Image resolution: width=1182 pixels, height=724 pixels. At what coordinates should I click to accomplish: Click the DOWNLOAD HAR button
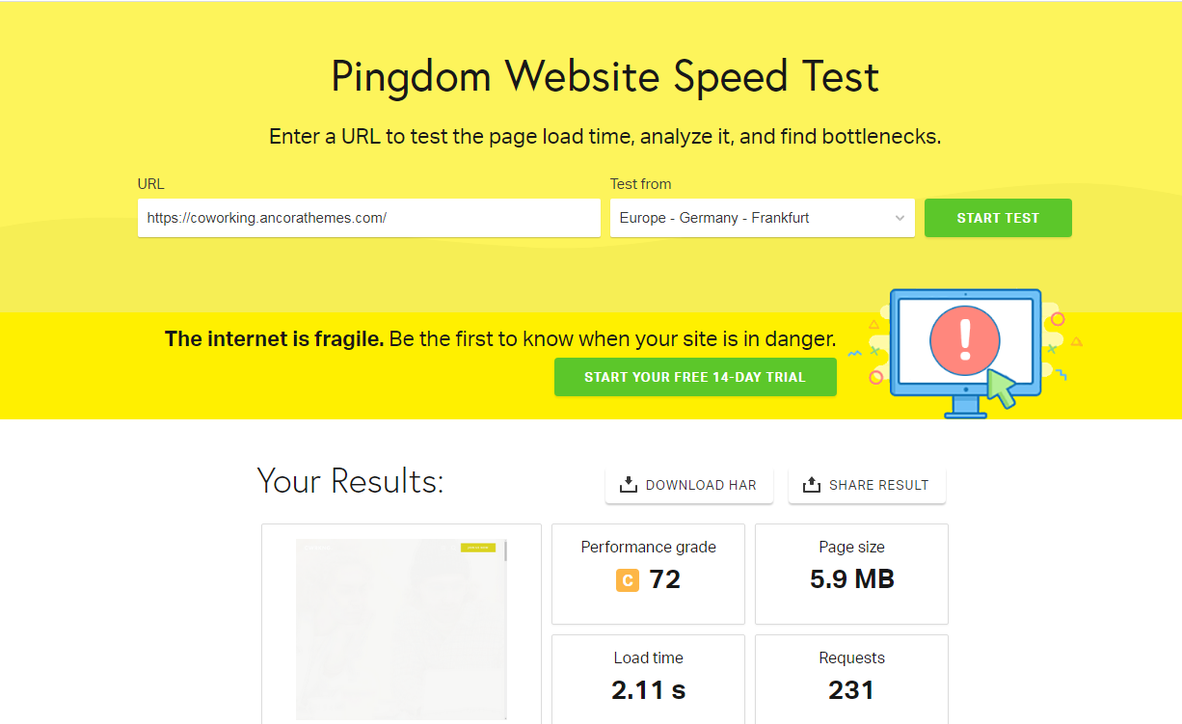[689, 485]
